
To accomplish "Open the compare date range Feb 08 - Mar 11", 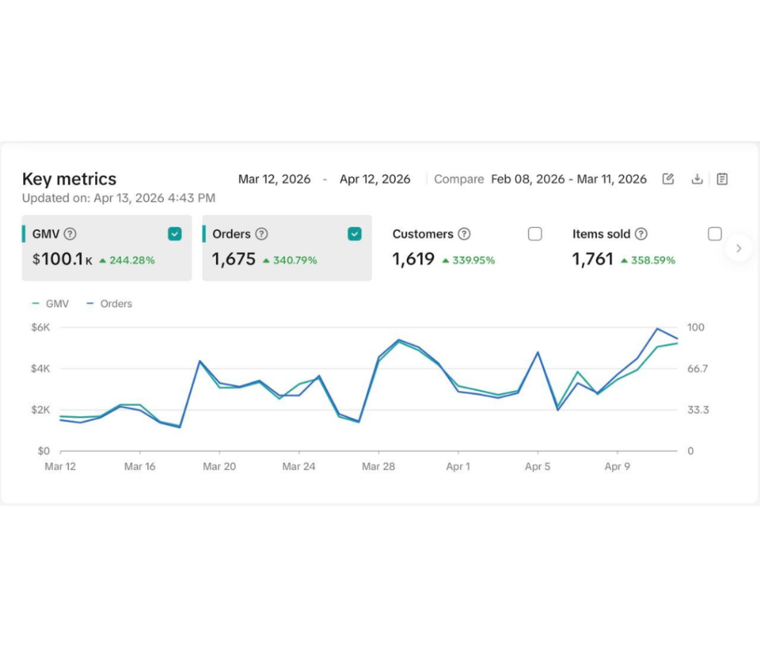I will click(569, 180).
